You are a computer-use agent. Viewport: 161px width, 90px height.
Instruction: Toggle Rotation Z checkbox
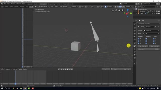click(146, 43)
